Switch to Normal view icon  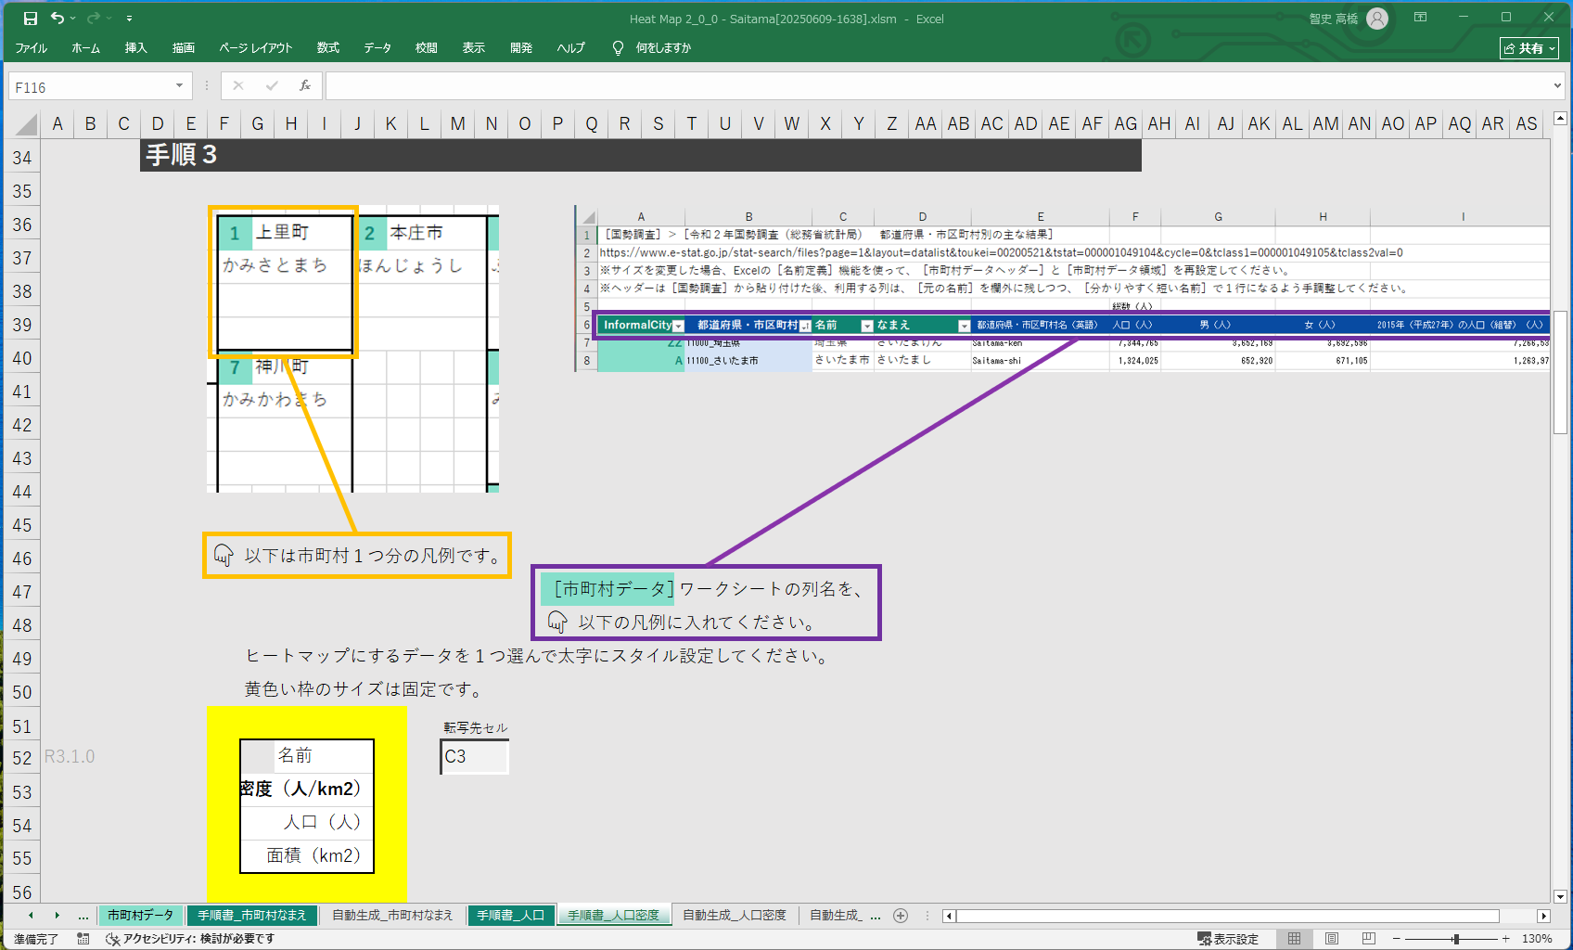click(x=1294, y=939)
